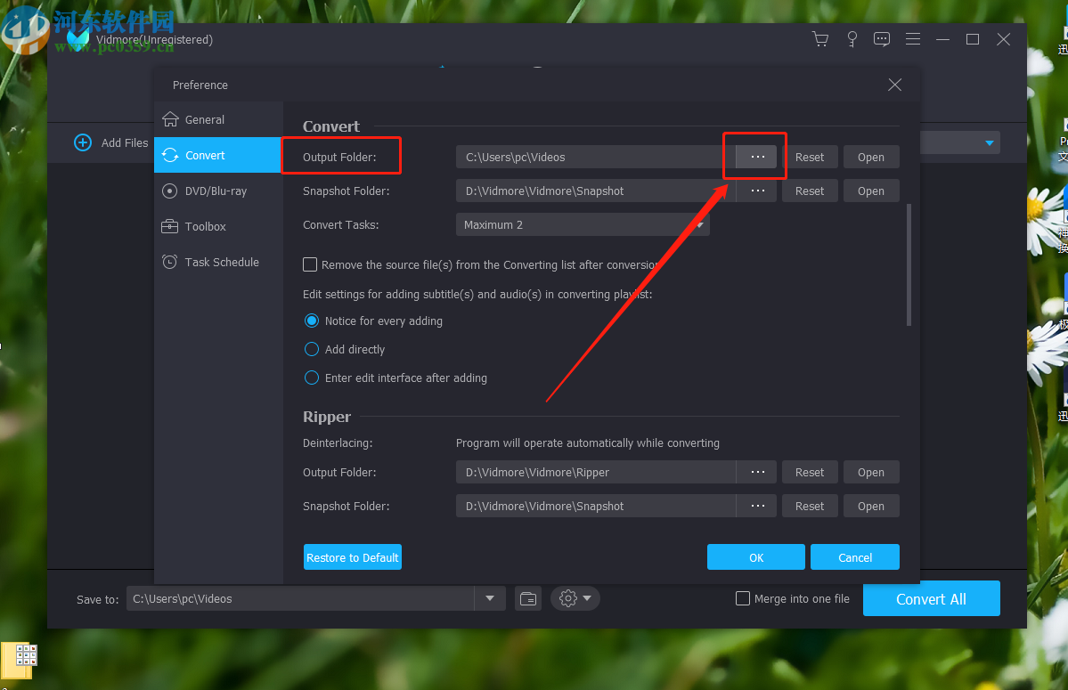Expand the Convert Tasks Maximum 2 dropdown
This screenshot has height=690, width=1068.
tap(583, 224)
